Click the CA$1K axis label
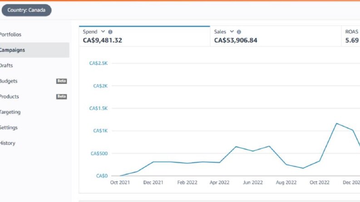The height and width of the screenshot is (202, 360). coord(100,131)
